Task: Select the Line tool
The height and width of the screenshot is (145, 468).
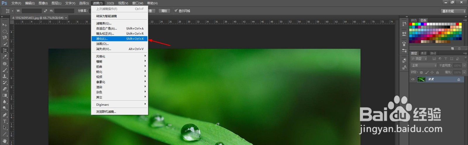Action: [5, 134]
